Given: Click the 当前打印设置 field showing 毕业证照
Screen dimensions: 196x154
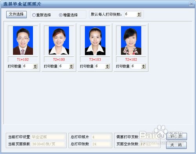Looking at the screenshot, I should coord(48,137).
